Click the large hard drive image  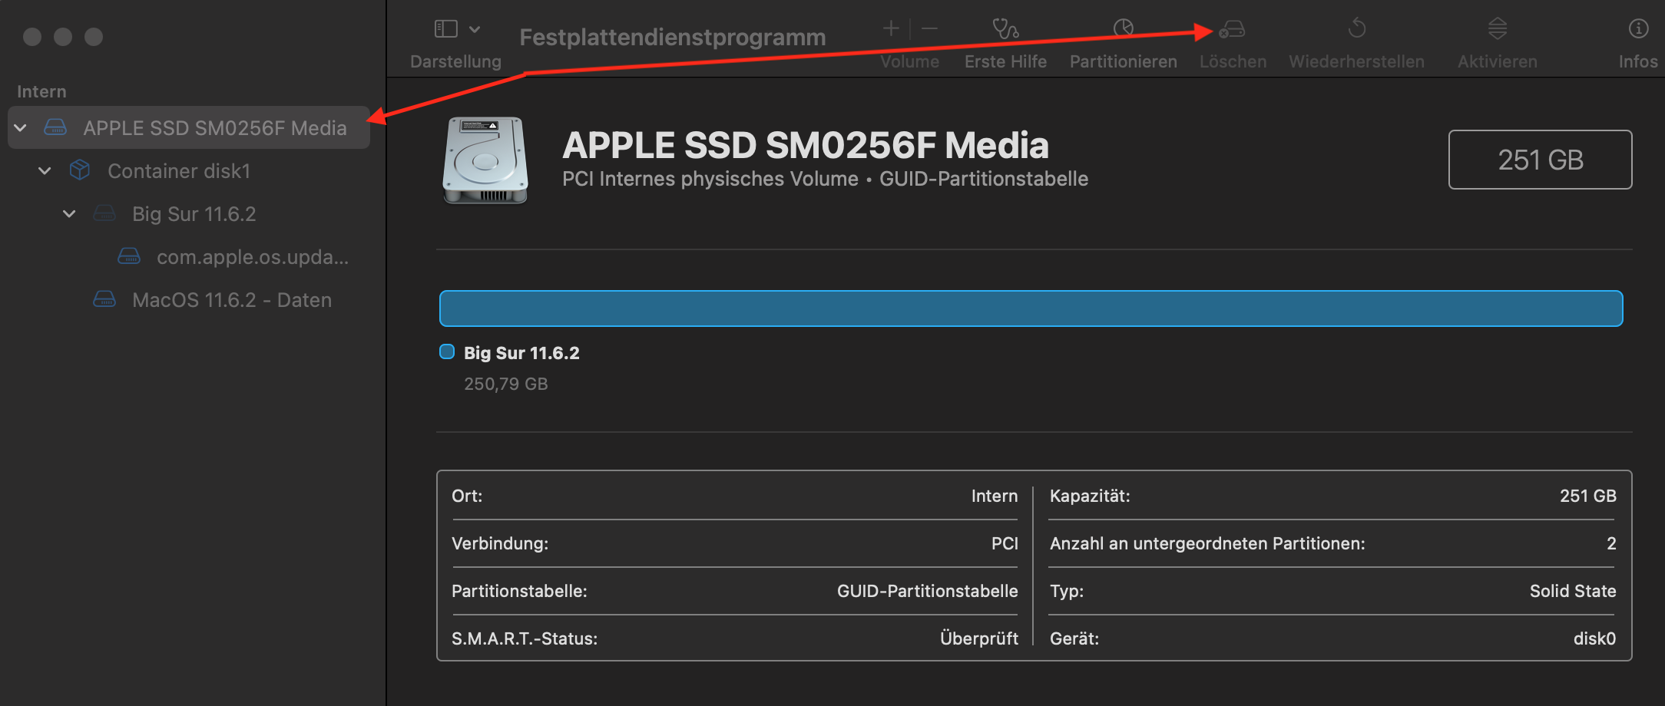pos(485,160)
